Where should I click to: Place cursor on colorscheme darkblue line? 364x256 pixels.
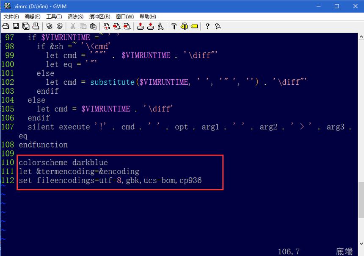[x=63, y=162]
